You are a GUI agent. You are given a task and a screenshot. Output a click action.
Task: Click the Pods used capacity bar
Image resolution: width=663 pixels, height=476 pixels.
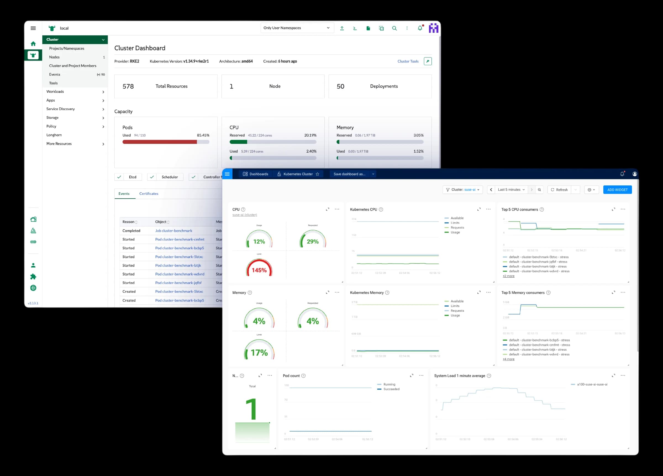(x=166, y=142)
